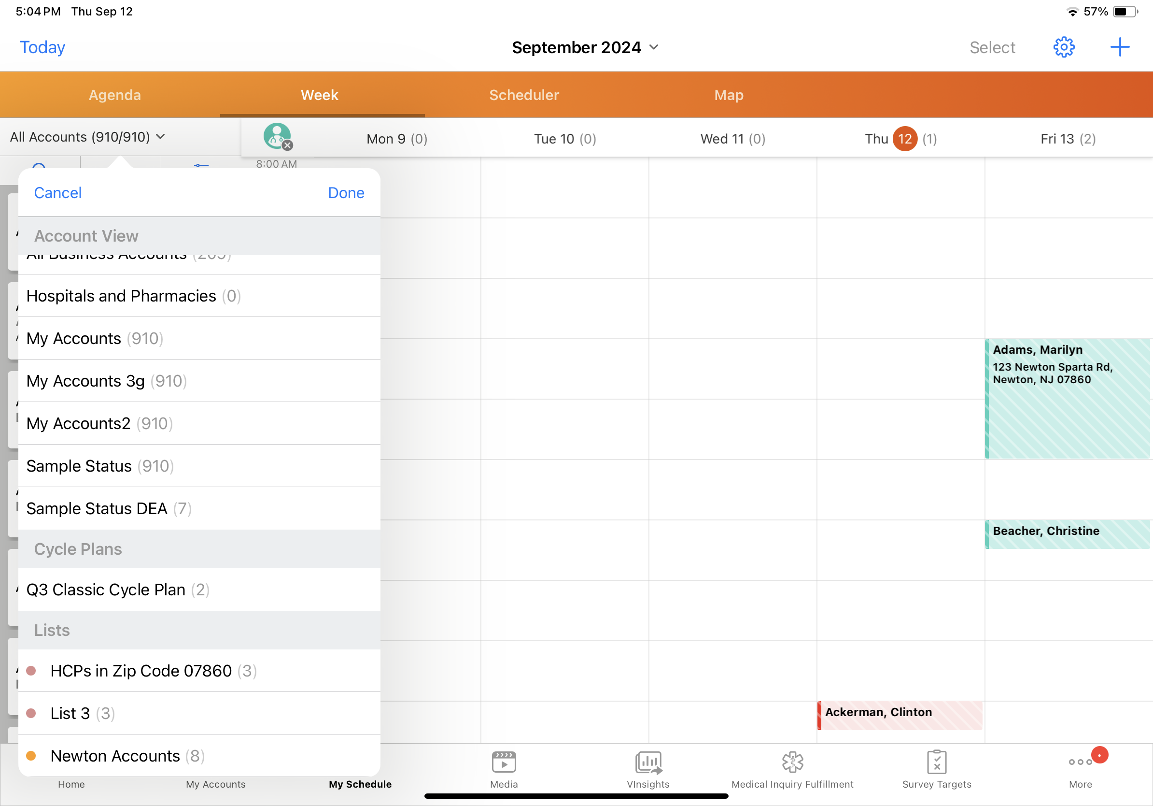Viewport: 1153px width, 806px height.
Task: Click the user filter avatar icon
Action: click(x=277, y=136)
